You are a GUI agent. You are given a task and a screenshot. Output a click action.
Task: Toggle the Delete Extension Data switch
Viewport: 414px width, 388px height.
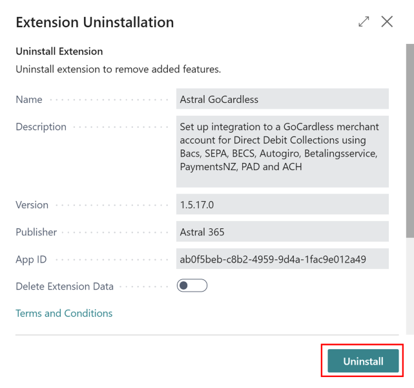point(192,286)
